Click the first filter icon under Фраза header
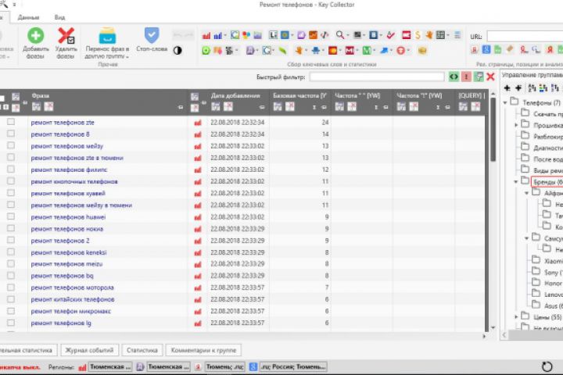Screen dimensions: 563x375 coord(36,106)
